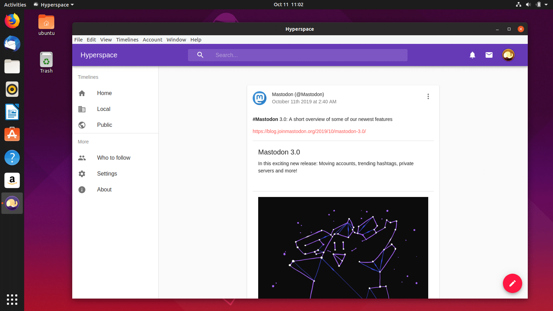The width and height of the screenshot is (553, 311).
Task: Expand the system status menu arrow
Action: point(546,5)
